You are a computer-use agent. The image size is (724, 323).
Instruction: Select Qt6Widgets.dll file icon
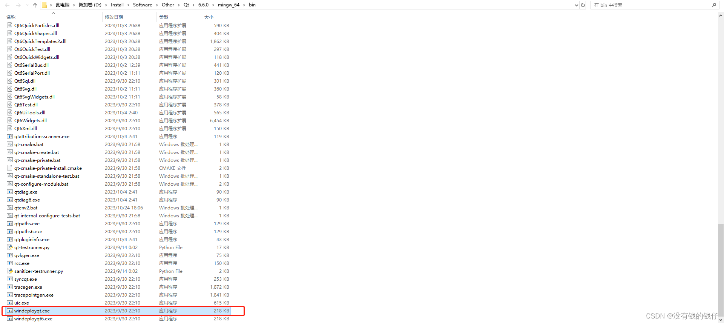click(x=10, y=120)
